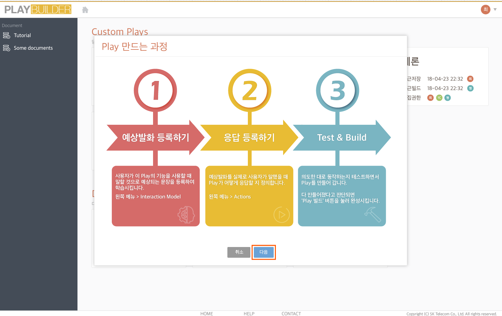The image size is (502, 316).
Task: Select the Test & Build teal arrow
Action: (x=342, y=137)
